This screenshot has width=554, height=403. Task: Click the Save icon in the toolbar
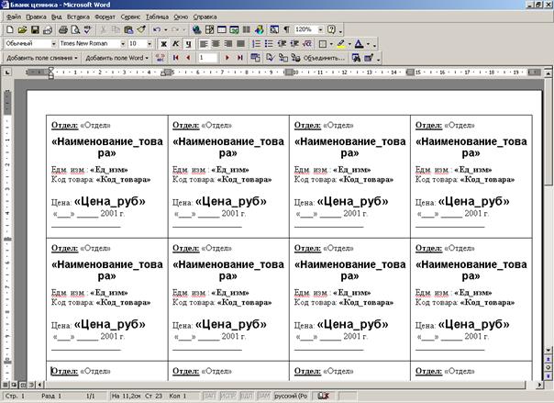pyautogui.click(x=35, y=30)
